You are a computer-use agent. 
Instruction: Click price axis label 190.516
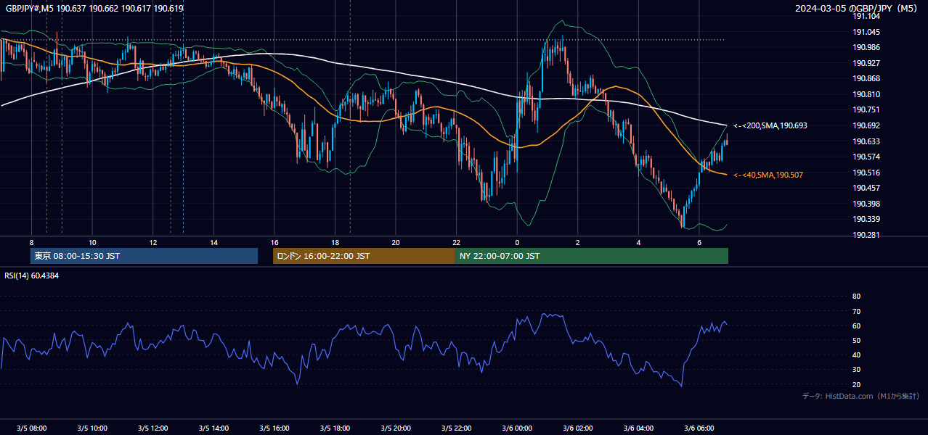pos(866,173)
